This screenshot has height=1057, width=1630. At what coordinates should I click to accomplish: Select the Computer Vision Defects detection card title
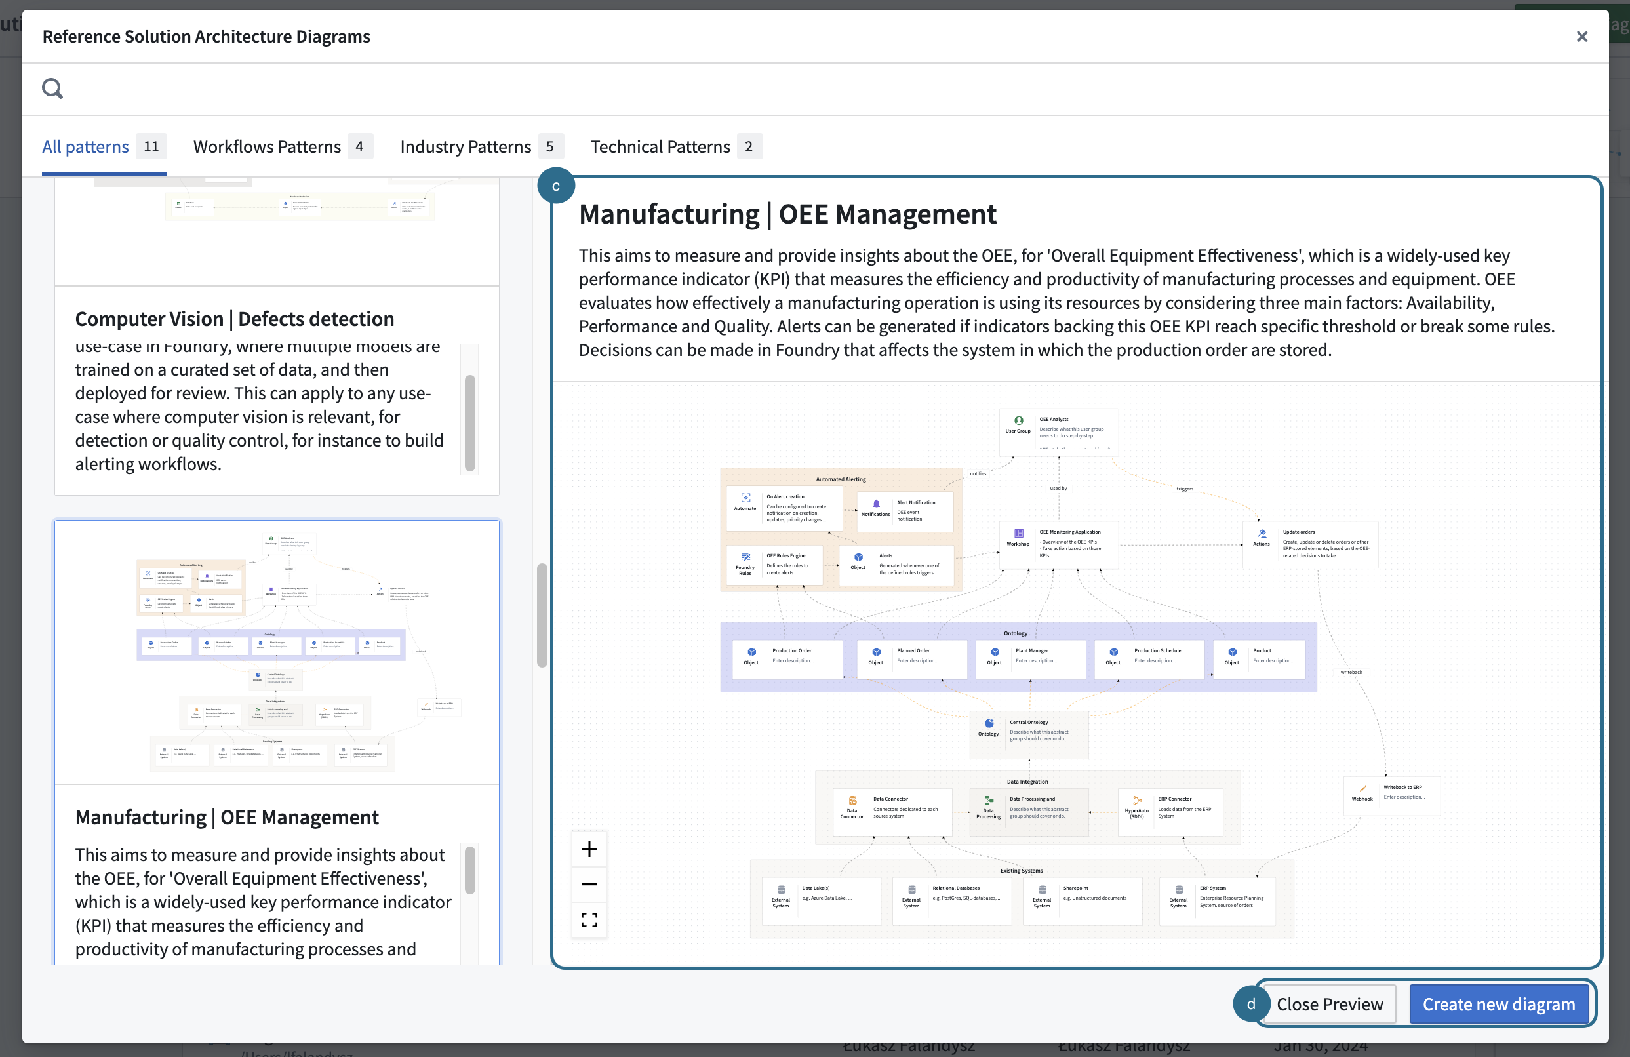coord(234,319)
